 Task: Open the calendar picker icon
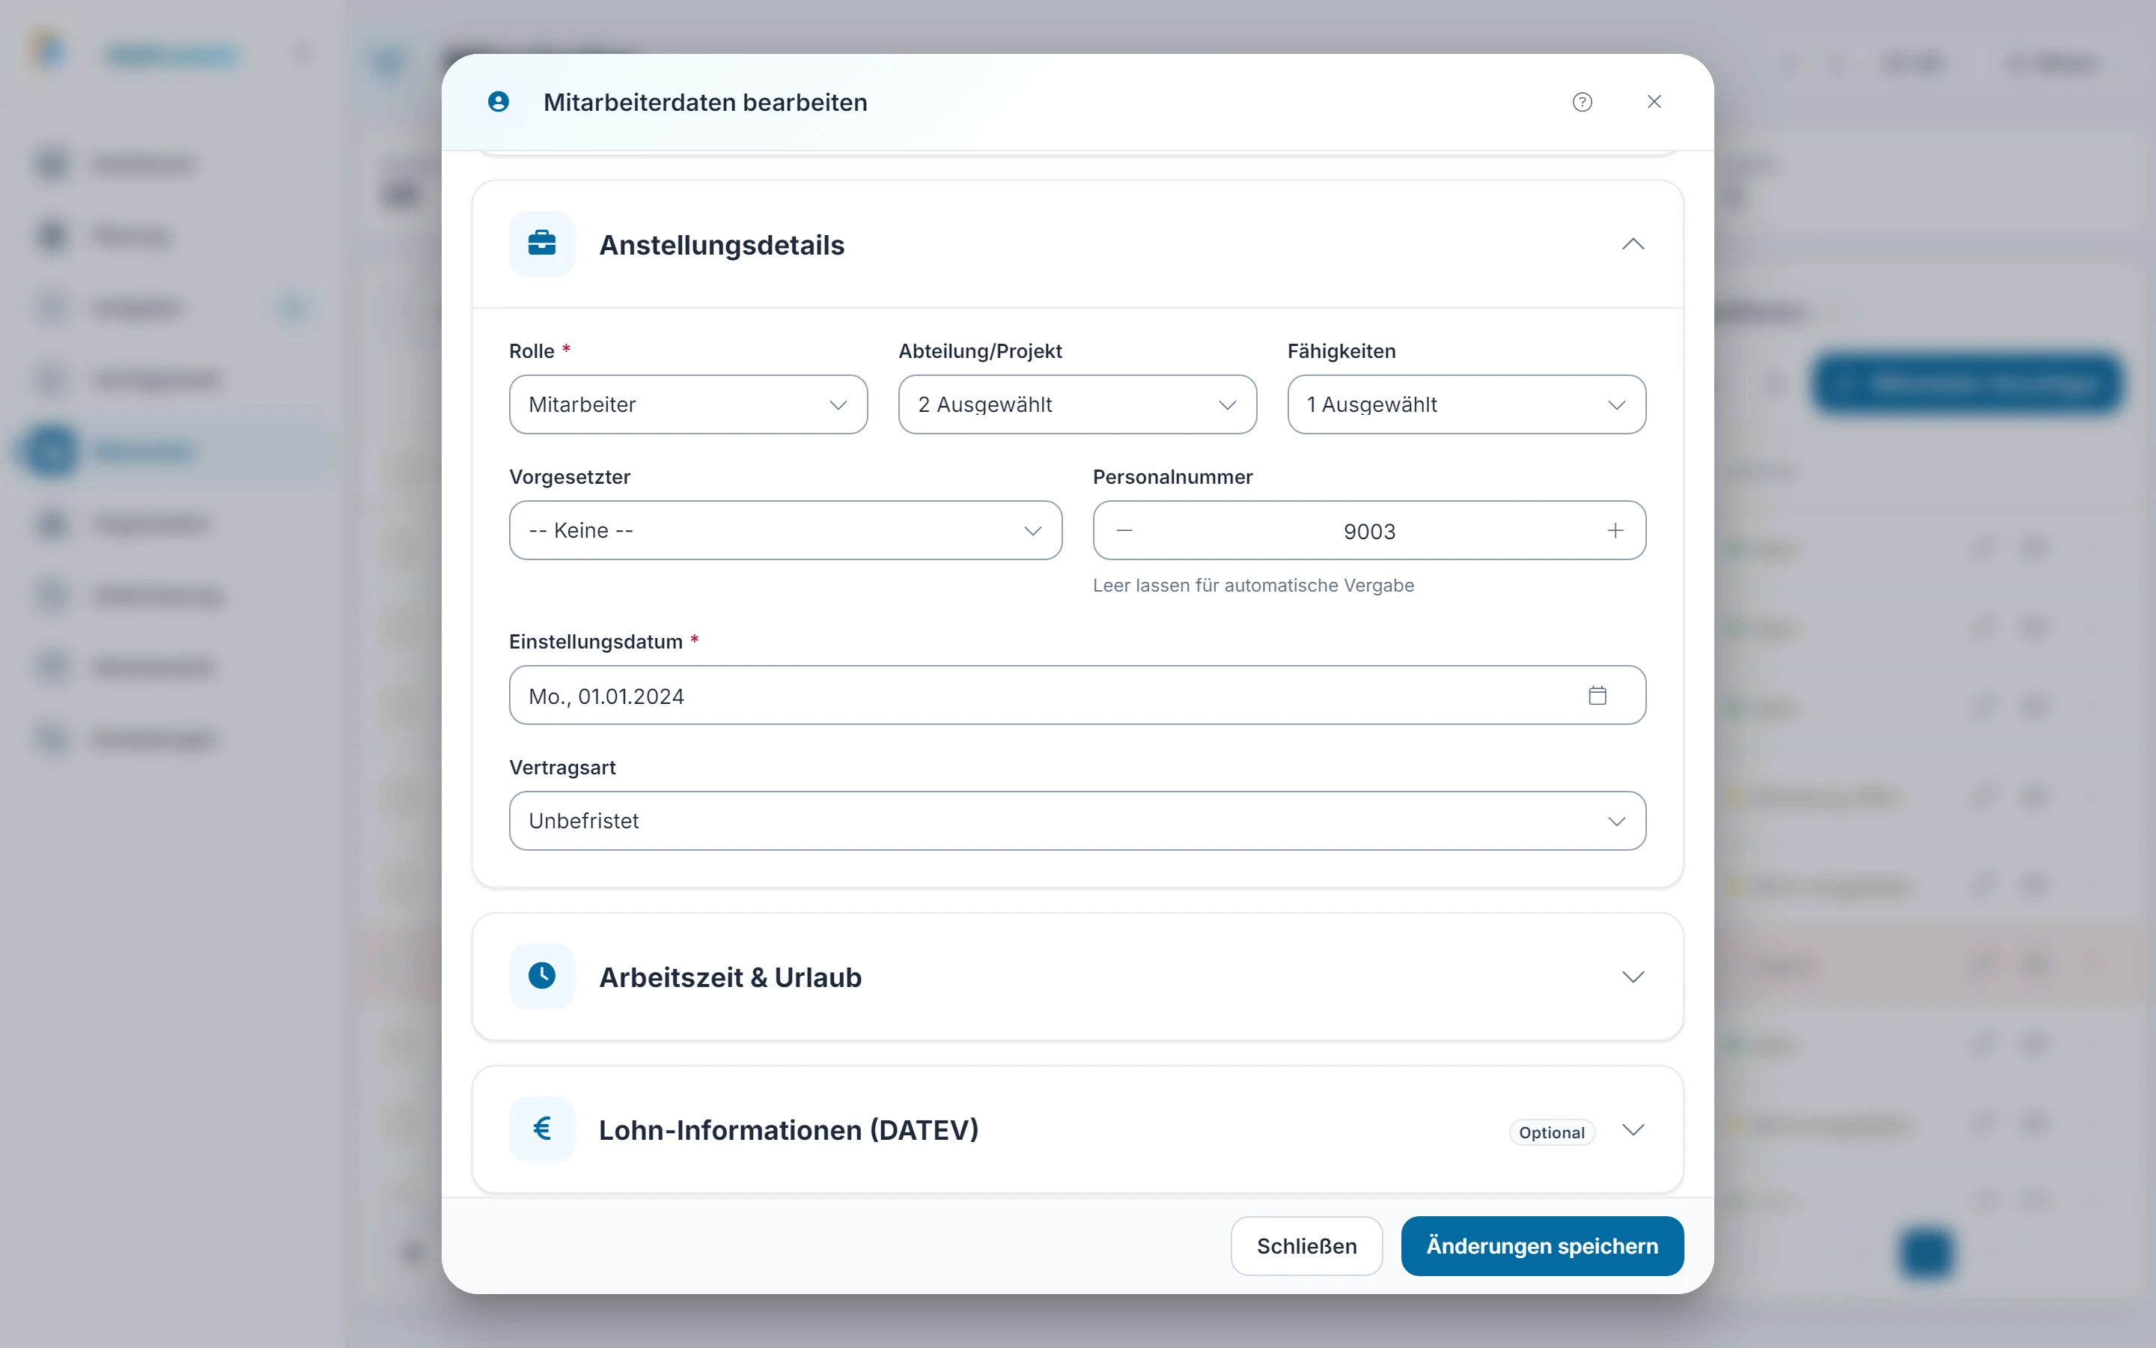[1597, 694]
